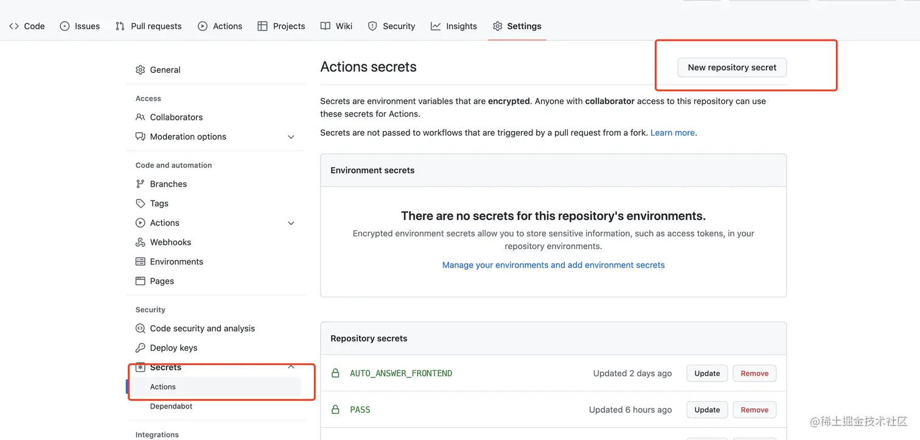Click the "Updated 6 hours ago" text
This screenshot has height=440, width=920.
point(630,410)
